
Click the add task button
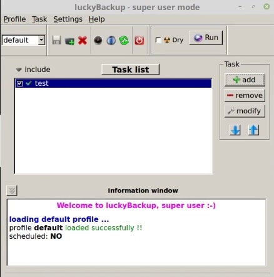pyautogui.click(x=245, y=80)
